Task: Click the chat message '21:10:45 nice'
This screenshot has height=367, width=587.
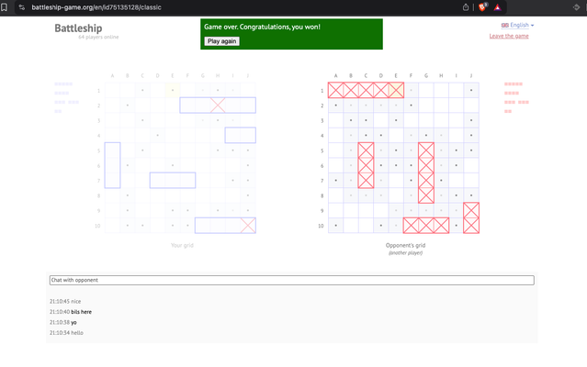Action: click(65, 301)
